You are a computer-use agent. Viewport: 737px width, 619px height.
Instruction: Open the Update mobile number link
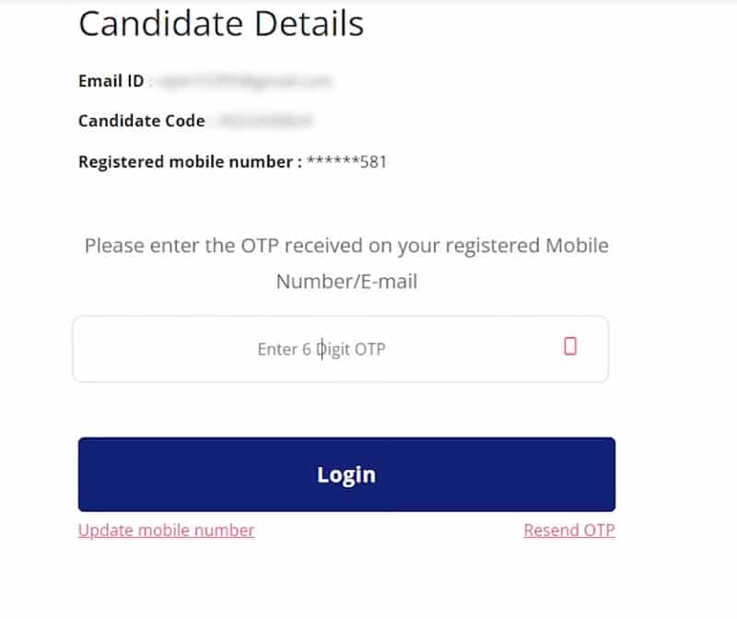click(x=166, y=531)
